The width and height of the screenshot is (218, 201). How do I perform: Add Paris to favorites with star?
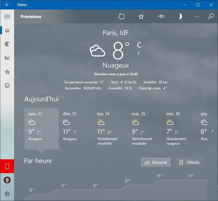tap(141, 17)
